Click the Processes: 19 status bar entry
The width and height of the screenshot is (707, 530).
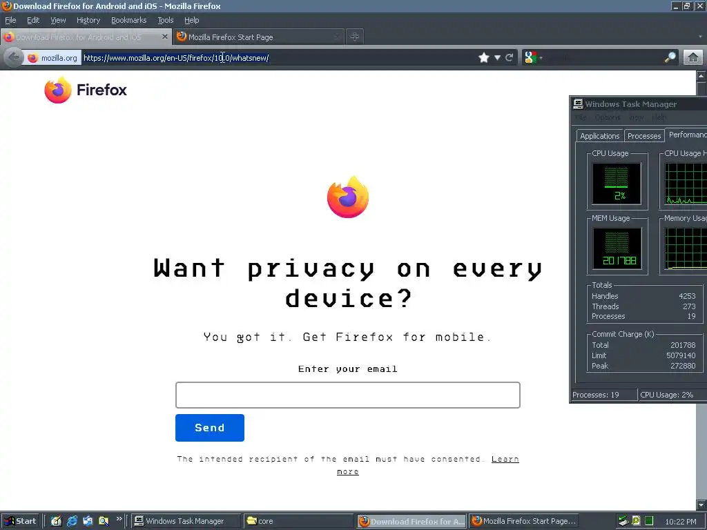coord(603,395)
